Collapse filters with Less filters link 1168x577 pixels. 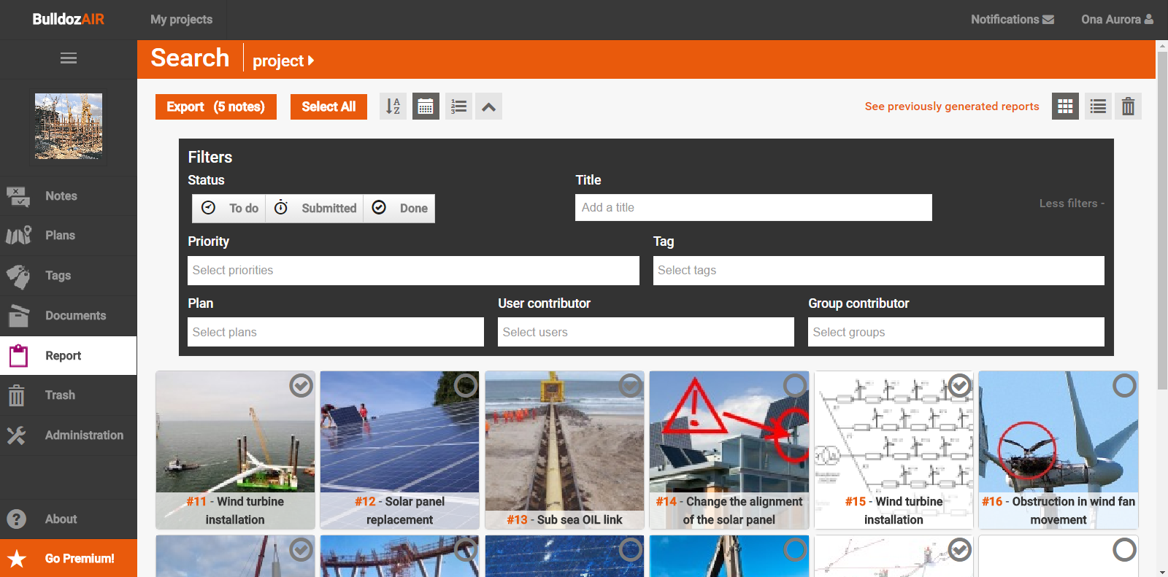click(x=1072, y=204)
